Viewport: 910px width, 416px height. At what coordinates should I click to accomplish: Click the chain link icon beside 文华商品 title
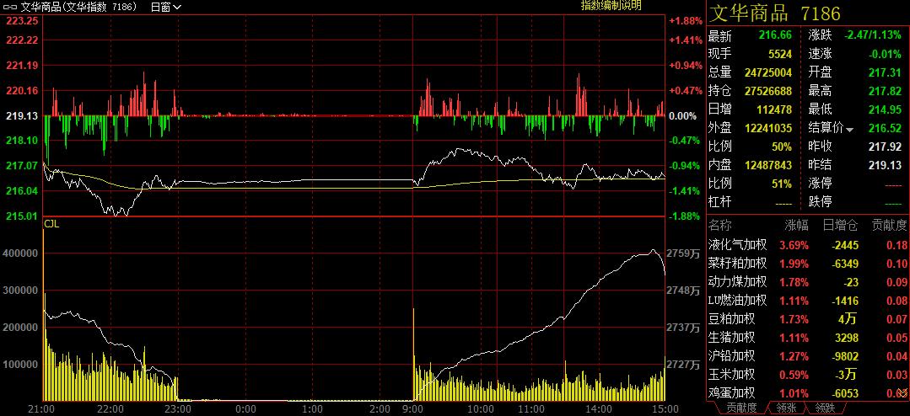(10, 7)
